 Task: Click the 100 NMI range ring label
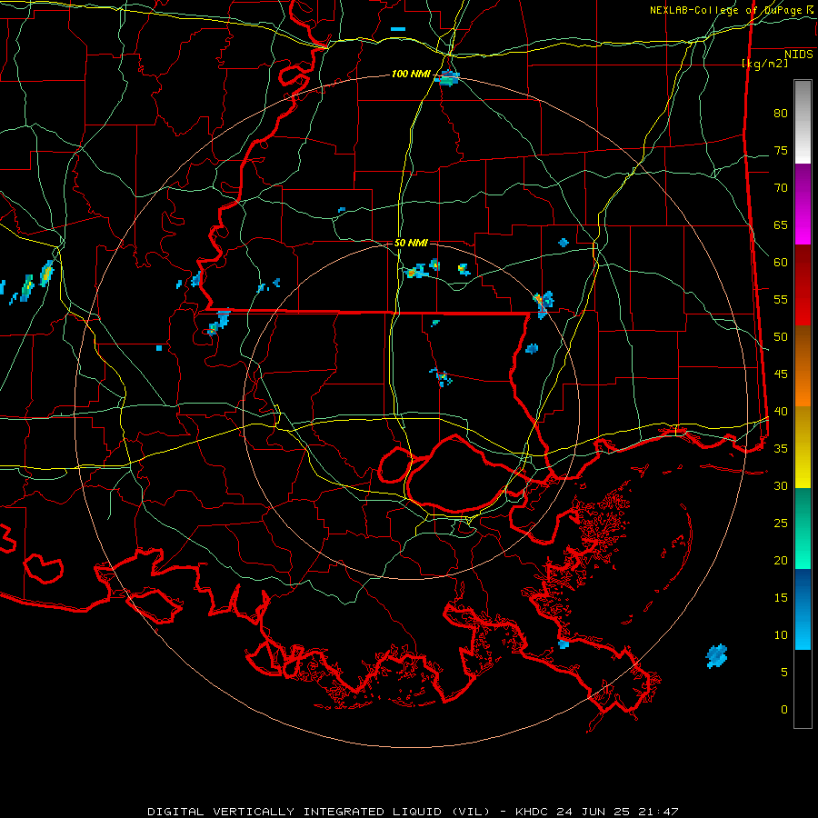[411, 74]
